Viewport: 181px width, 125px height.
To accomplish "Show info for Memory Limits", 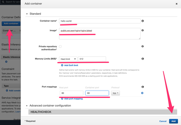I will tap(143, 59).
